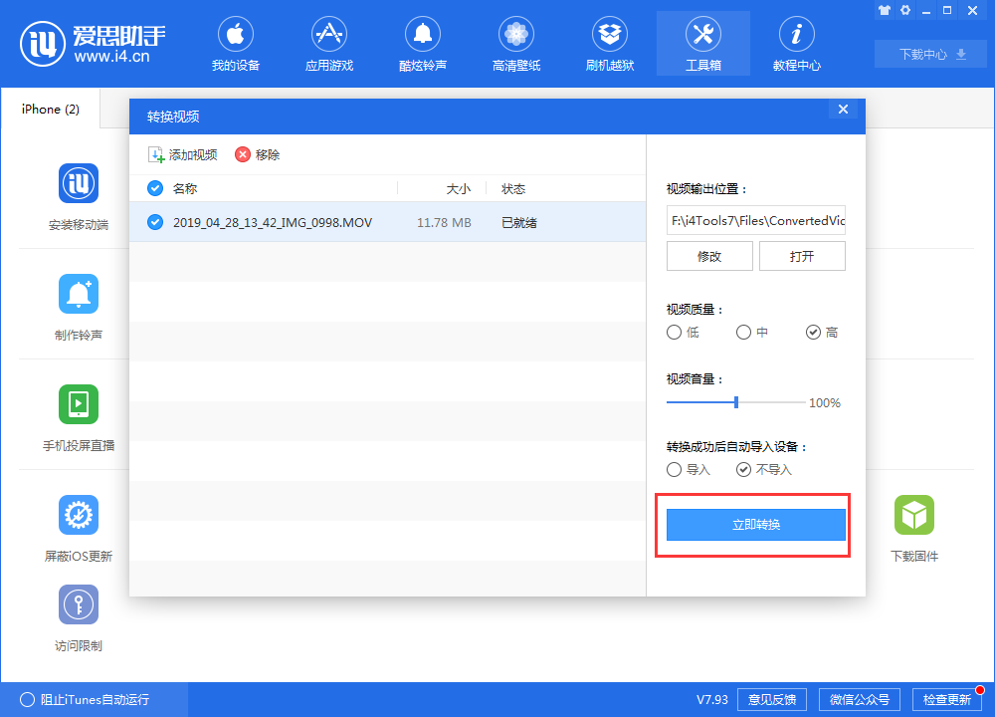The height and width of the screenshot is (717, 995).
Task: Launch the 手机投屏直播 screen mirroring tool
Action: pyautogui.click(x=78, y=417)
